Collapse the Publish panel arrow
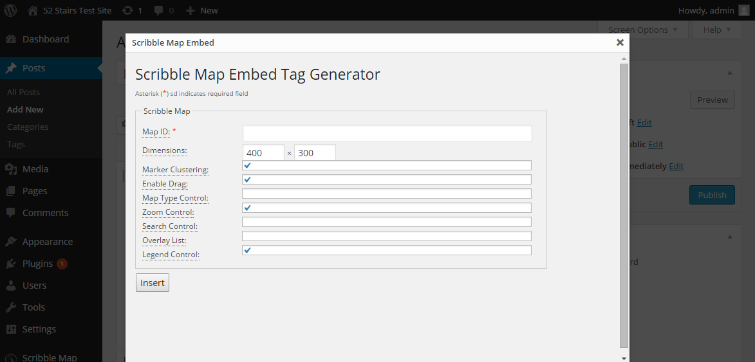 pyautogui.click(x=730, y=73)
